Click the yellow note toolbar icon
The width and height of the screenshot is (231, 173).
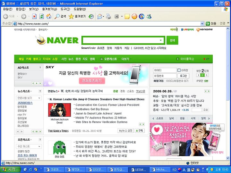pos(127,16)
